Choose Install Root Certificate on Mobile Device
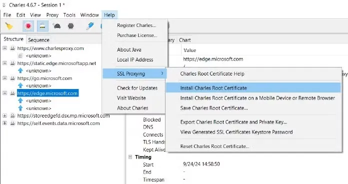The width and height of the screenshot is (348, 184). 253,98
